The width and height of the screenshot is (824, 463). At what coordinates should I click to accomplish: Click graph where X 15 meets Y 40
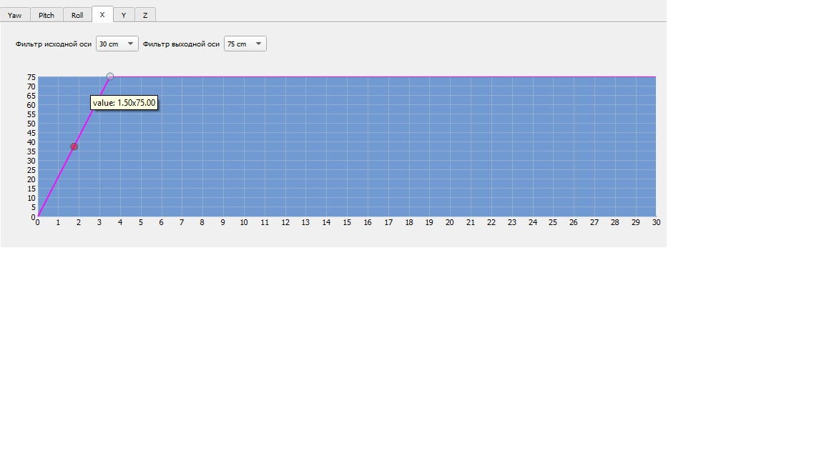pos(347,141)
